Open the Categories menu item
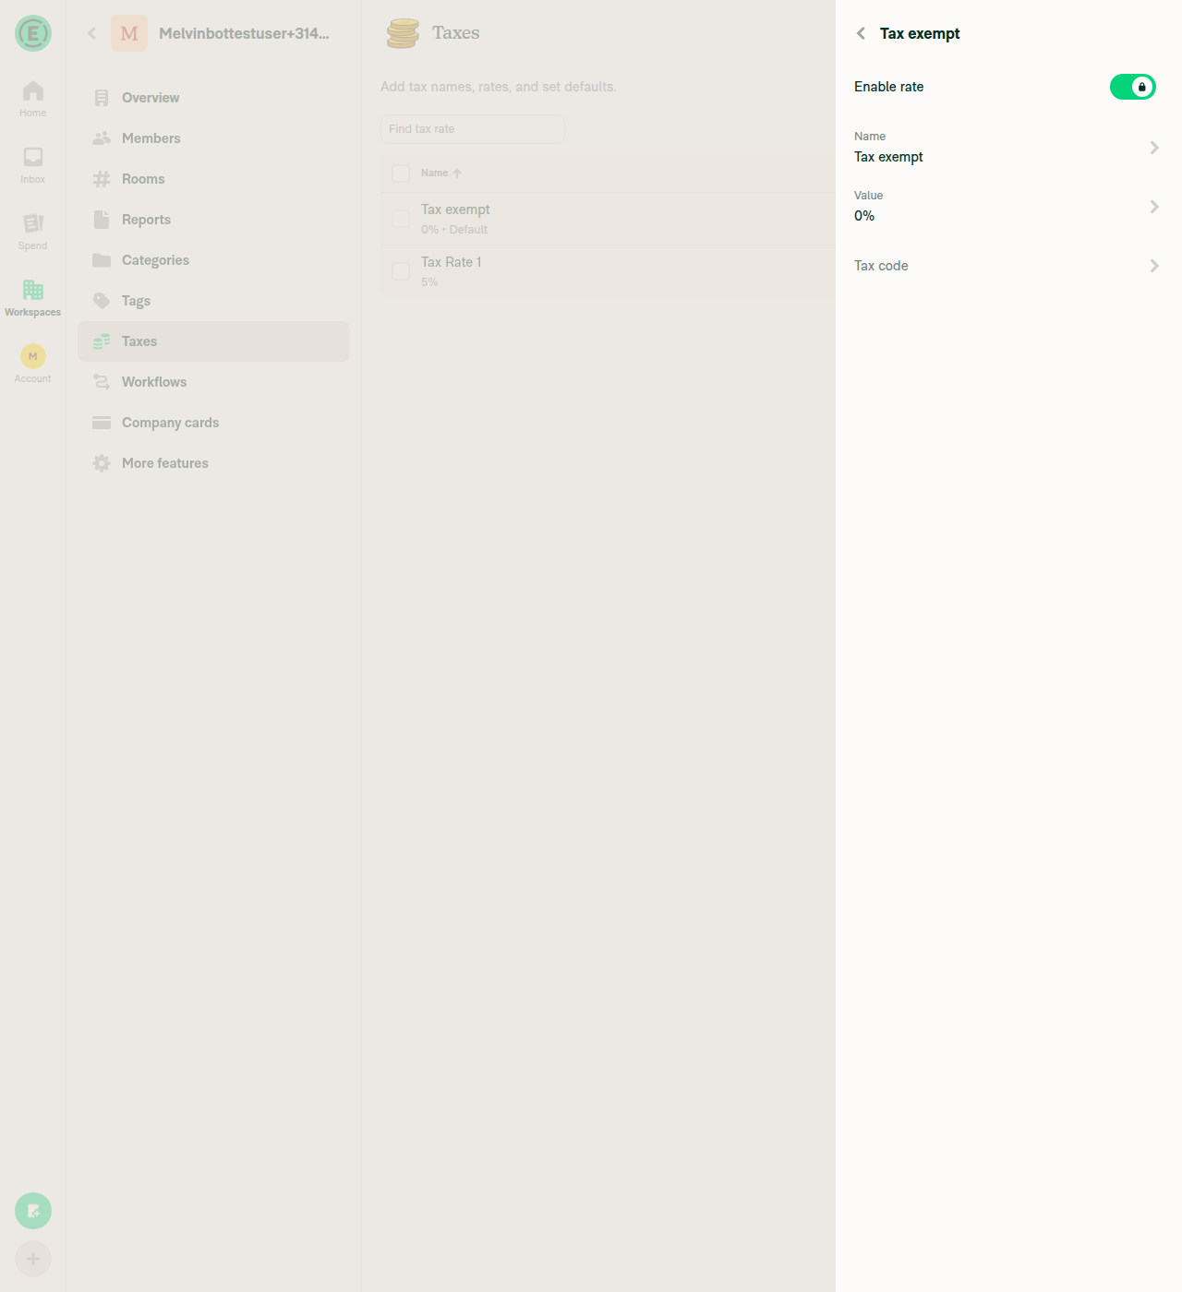Image resolution: width=1182 pixels, height=1292 pixels. 213,260
